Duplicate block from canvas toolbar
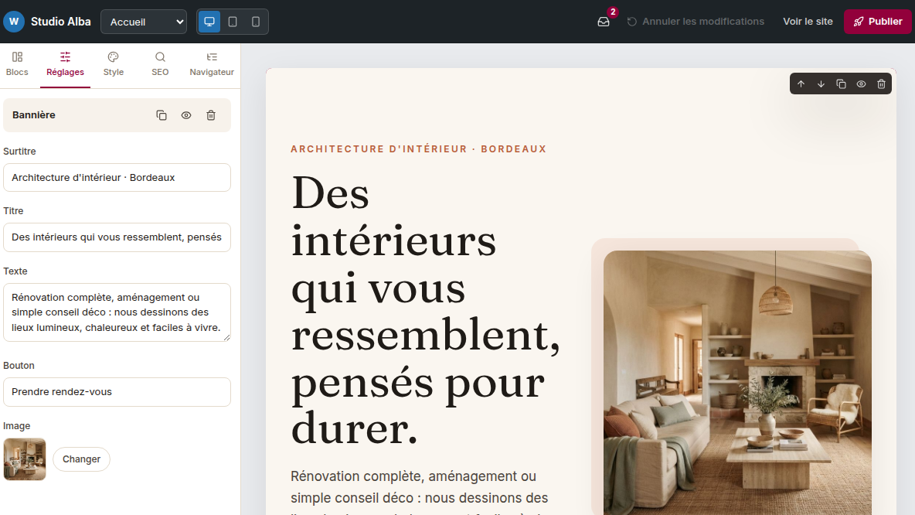The height and width of the screenshot is (515, 915). 841,84
